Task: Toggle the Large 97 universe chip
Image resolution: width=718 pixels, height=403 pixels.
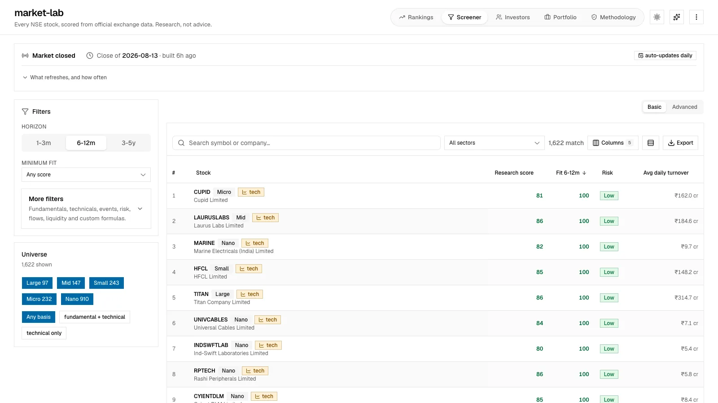Action: tap(37, 283)
